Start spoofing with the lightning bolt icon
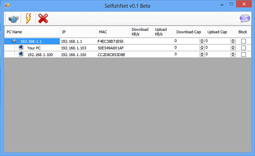This screenshot has height=156, width=255. tap(28, 19)
